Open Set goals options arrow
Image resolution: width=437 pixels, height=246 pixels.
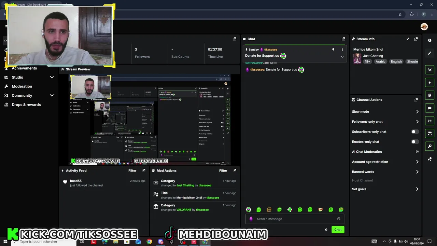(417, 189)
